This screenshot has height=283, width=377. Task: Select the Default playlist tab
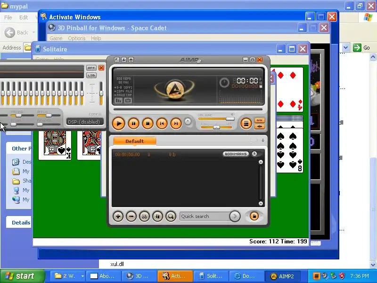pos(135,141)
